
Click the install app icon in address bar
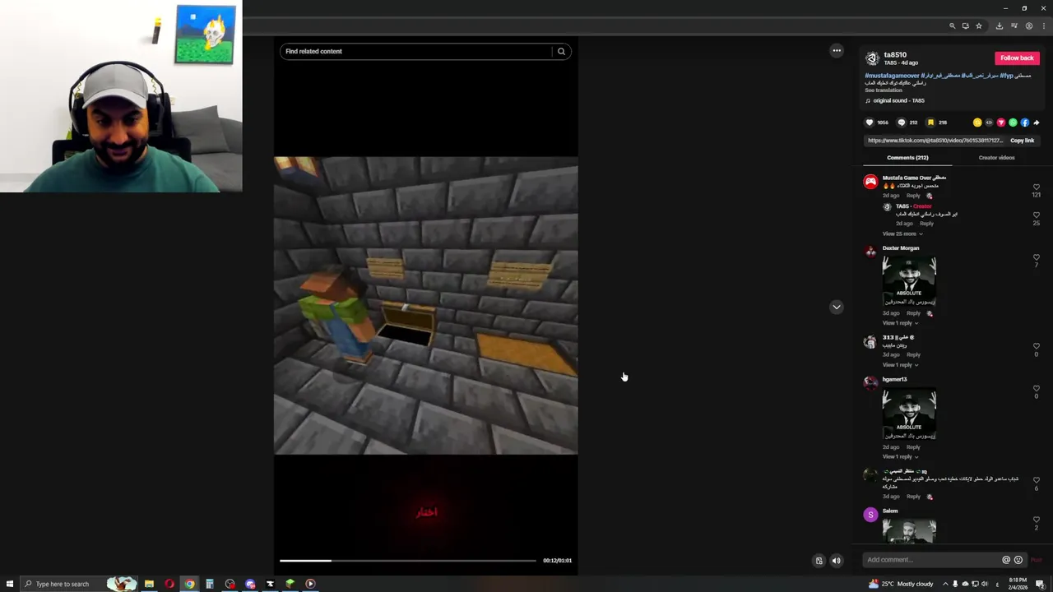coord(966,26)
